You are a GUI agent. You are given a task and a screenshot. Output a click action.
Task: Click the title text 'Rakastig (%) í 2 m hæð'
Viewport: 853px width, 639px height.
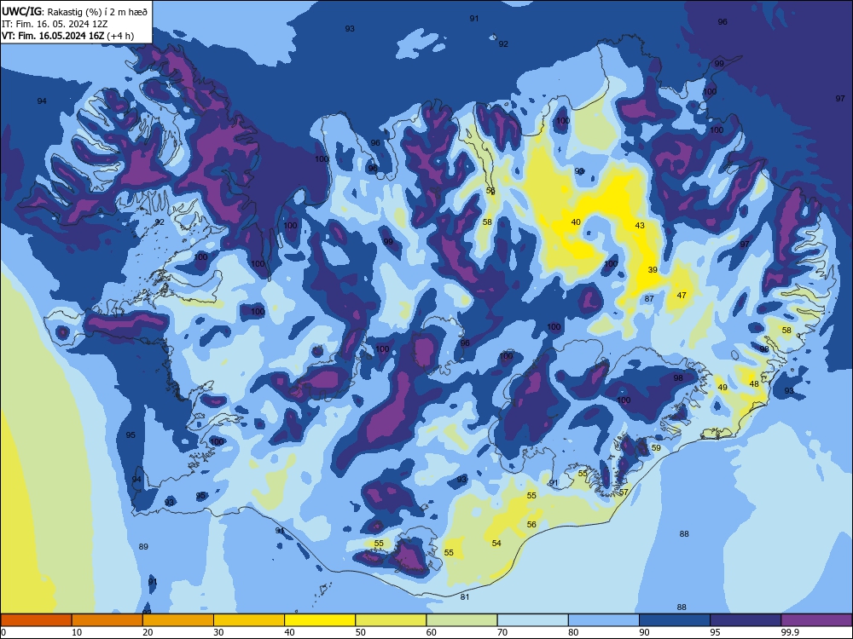point(97,11)
